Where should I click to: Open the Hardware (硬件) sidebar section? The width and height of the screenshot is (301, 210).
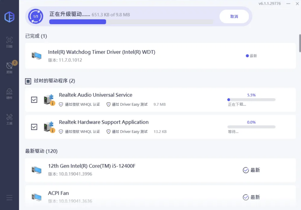(9, 94)
